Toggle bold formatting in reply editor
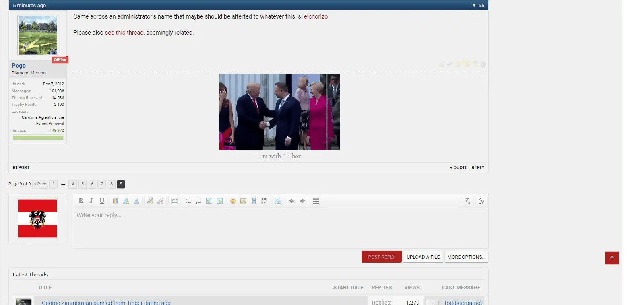Viewport: 628px width, 305px height. 81,201
